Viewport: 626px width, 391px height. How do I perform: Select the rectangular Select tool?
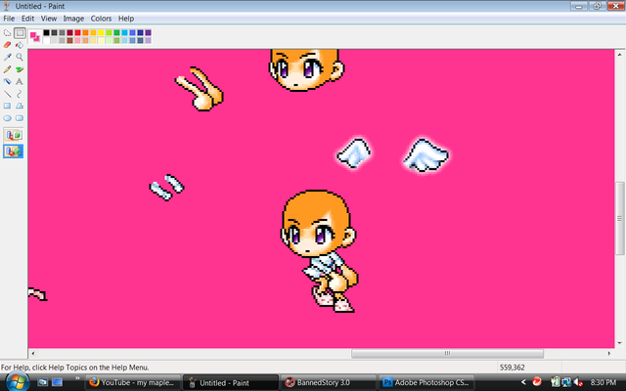20,32
